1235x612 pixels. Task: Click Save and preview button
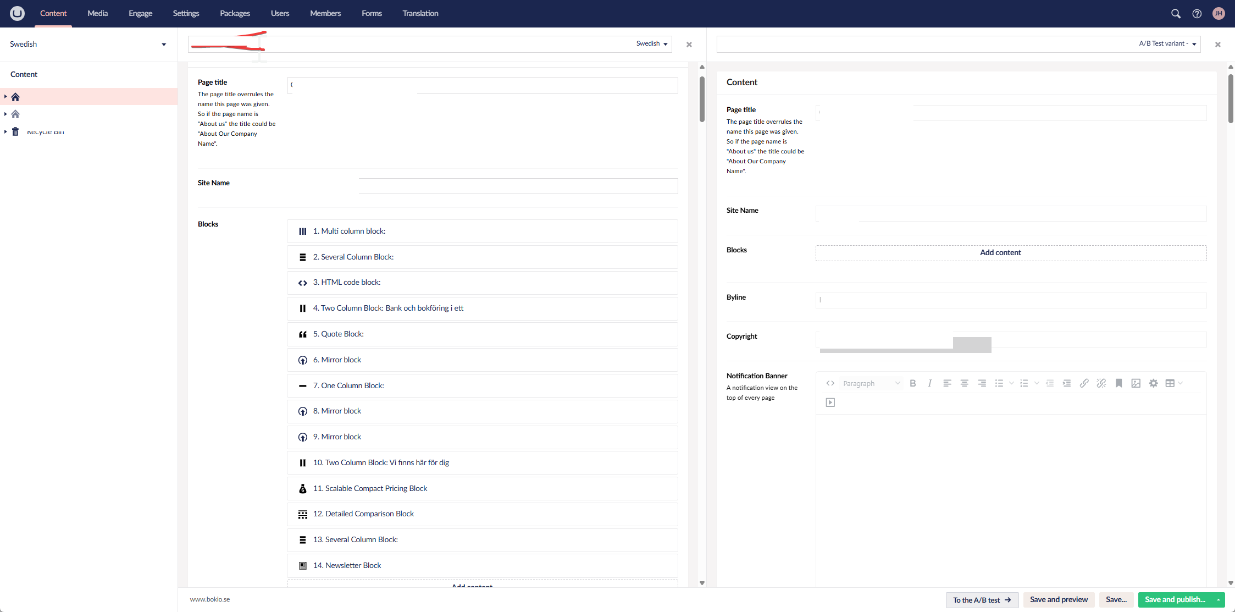(1059, 599)
